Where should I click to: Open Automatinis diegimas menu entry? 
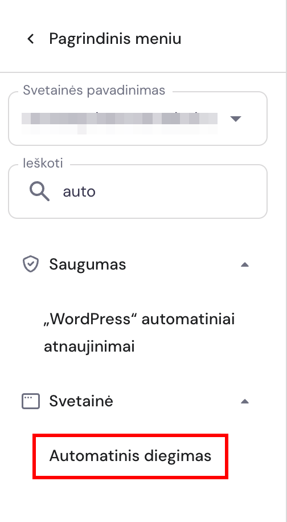pos(130,456)
